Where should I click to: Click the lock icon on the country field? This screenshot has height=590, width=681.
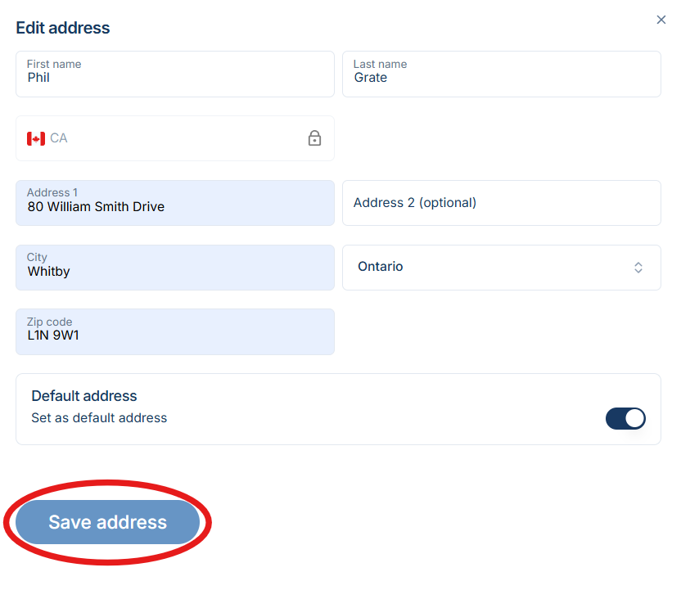point(314,138)
